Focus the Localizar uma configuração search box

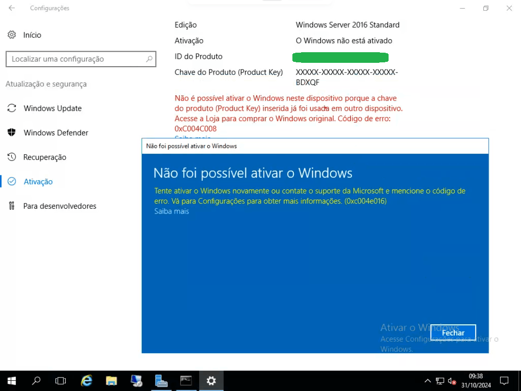(x=81, y=59)
